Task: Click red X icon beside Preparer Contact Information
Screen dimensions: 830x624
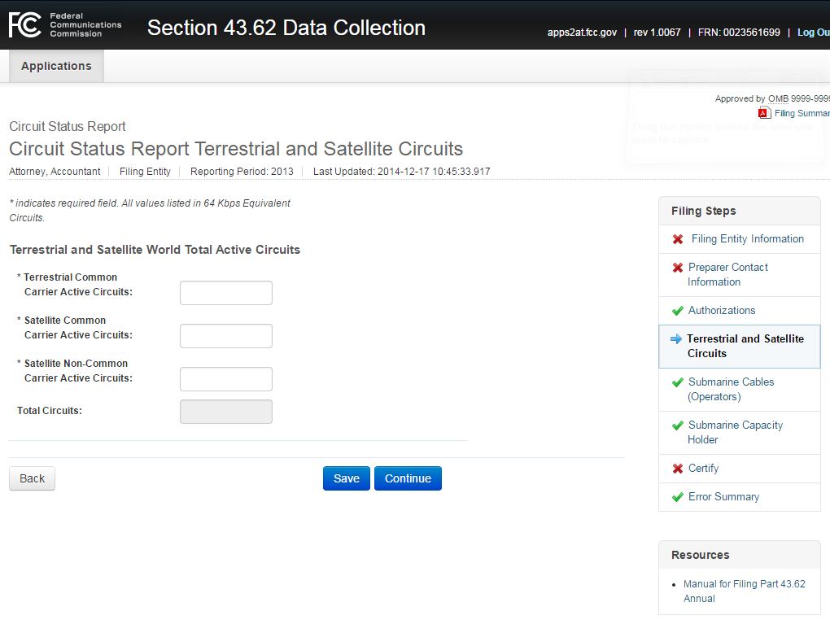Action: [x=678, y=268]
